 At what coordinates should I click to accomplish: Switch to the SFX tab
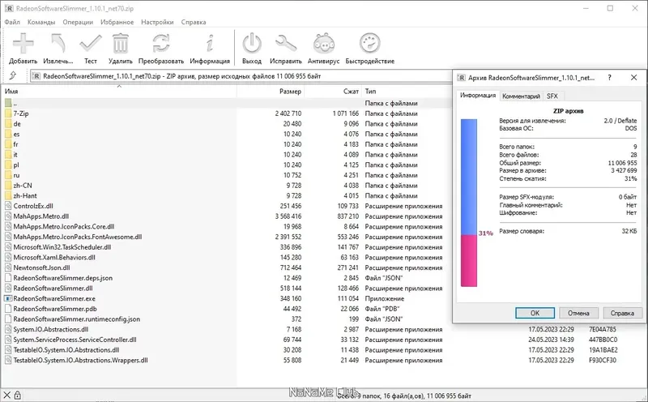coord(552,96)
